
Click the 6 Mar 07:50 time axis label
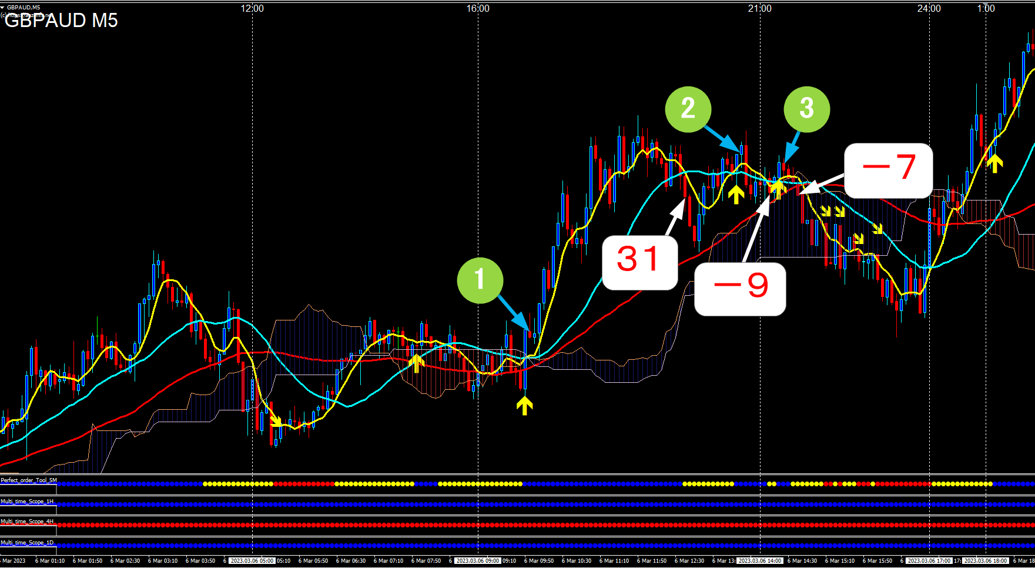tap(426, 561)
